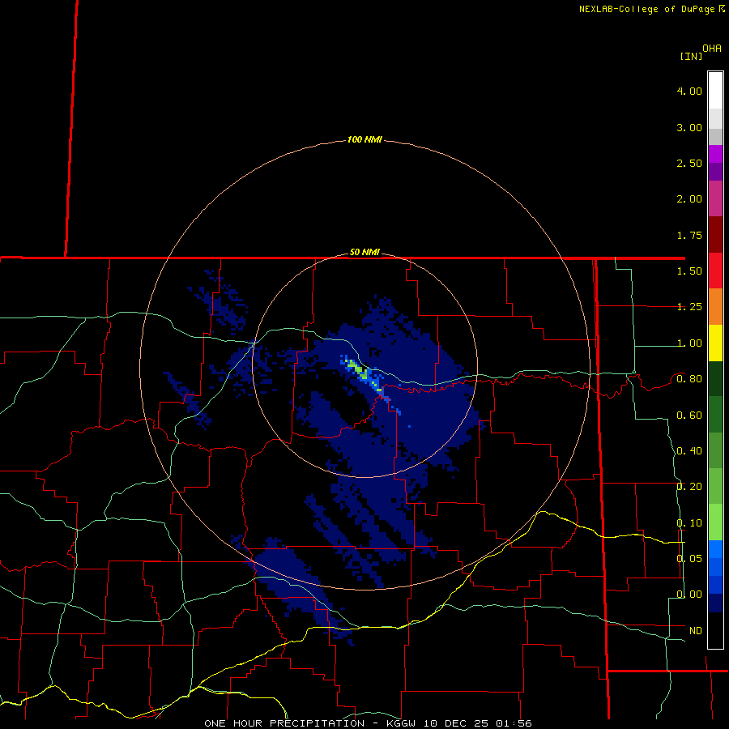
Task: Click the orange legend swatch near 1.25
Action: [715, 307]
